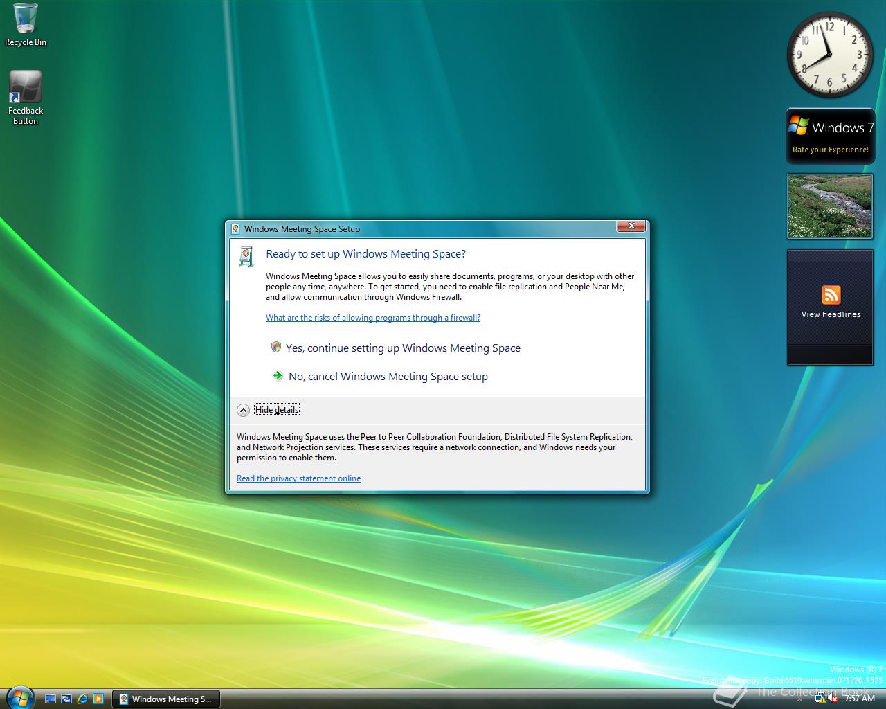This screenshot has height=709, width=886.
Task: Show hidden tray icons chevron
Action: click(800, 699)
